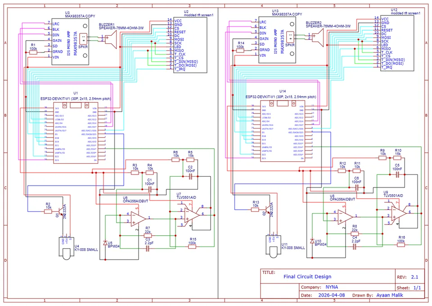Image resolution: width=432 pixels, height=306 pixels.
Task: Click the 'R6 10k' resistor label
Action: point(176,154)
